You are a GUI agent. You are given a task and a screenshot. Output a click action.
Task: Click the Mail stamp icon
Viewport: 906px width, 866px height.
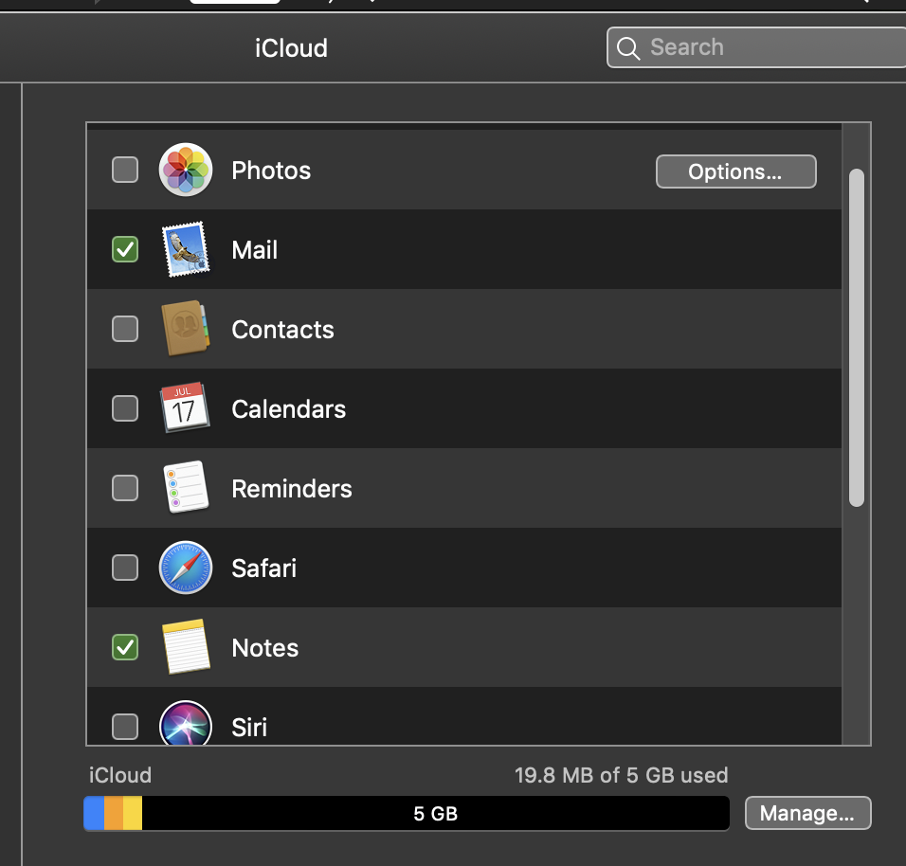pos(186,249)
